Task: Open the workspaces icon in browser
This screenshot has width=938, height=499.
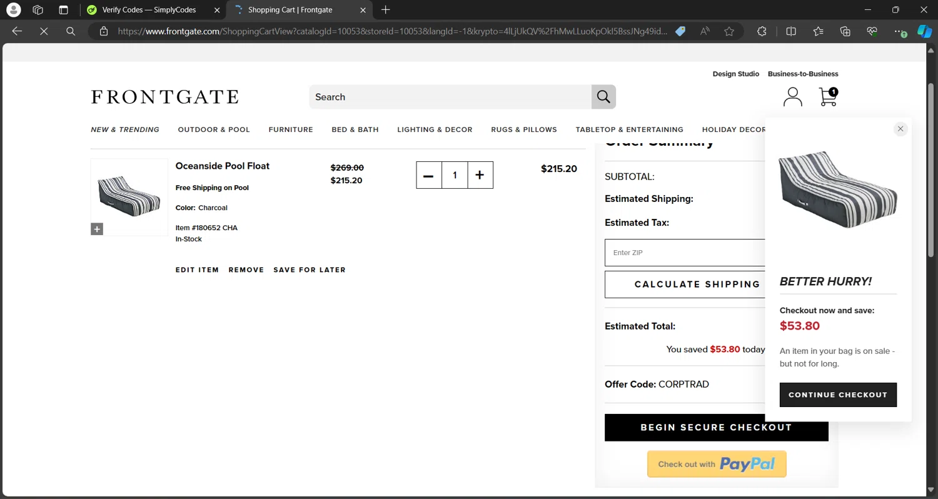Action: (x=38, y=10)
